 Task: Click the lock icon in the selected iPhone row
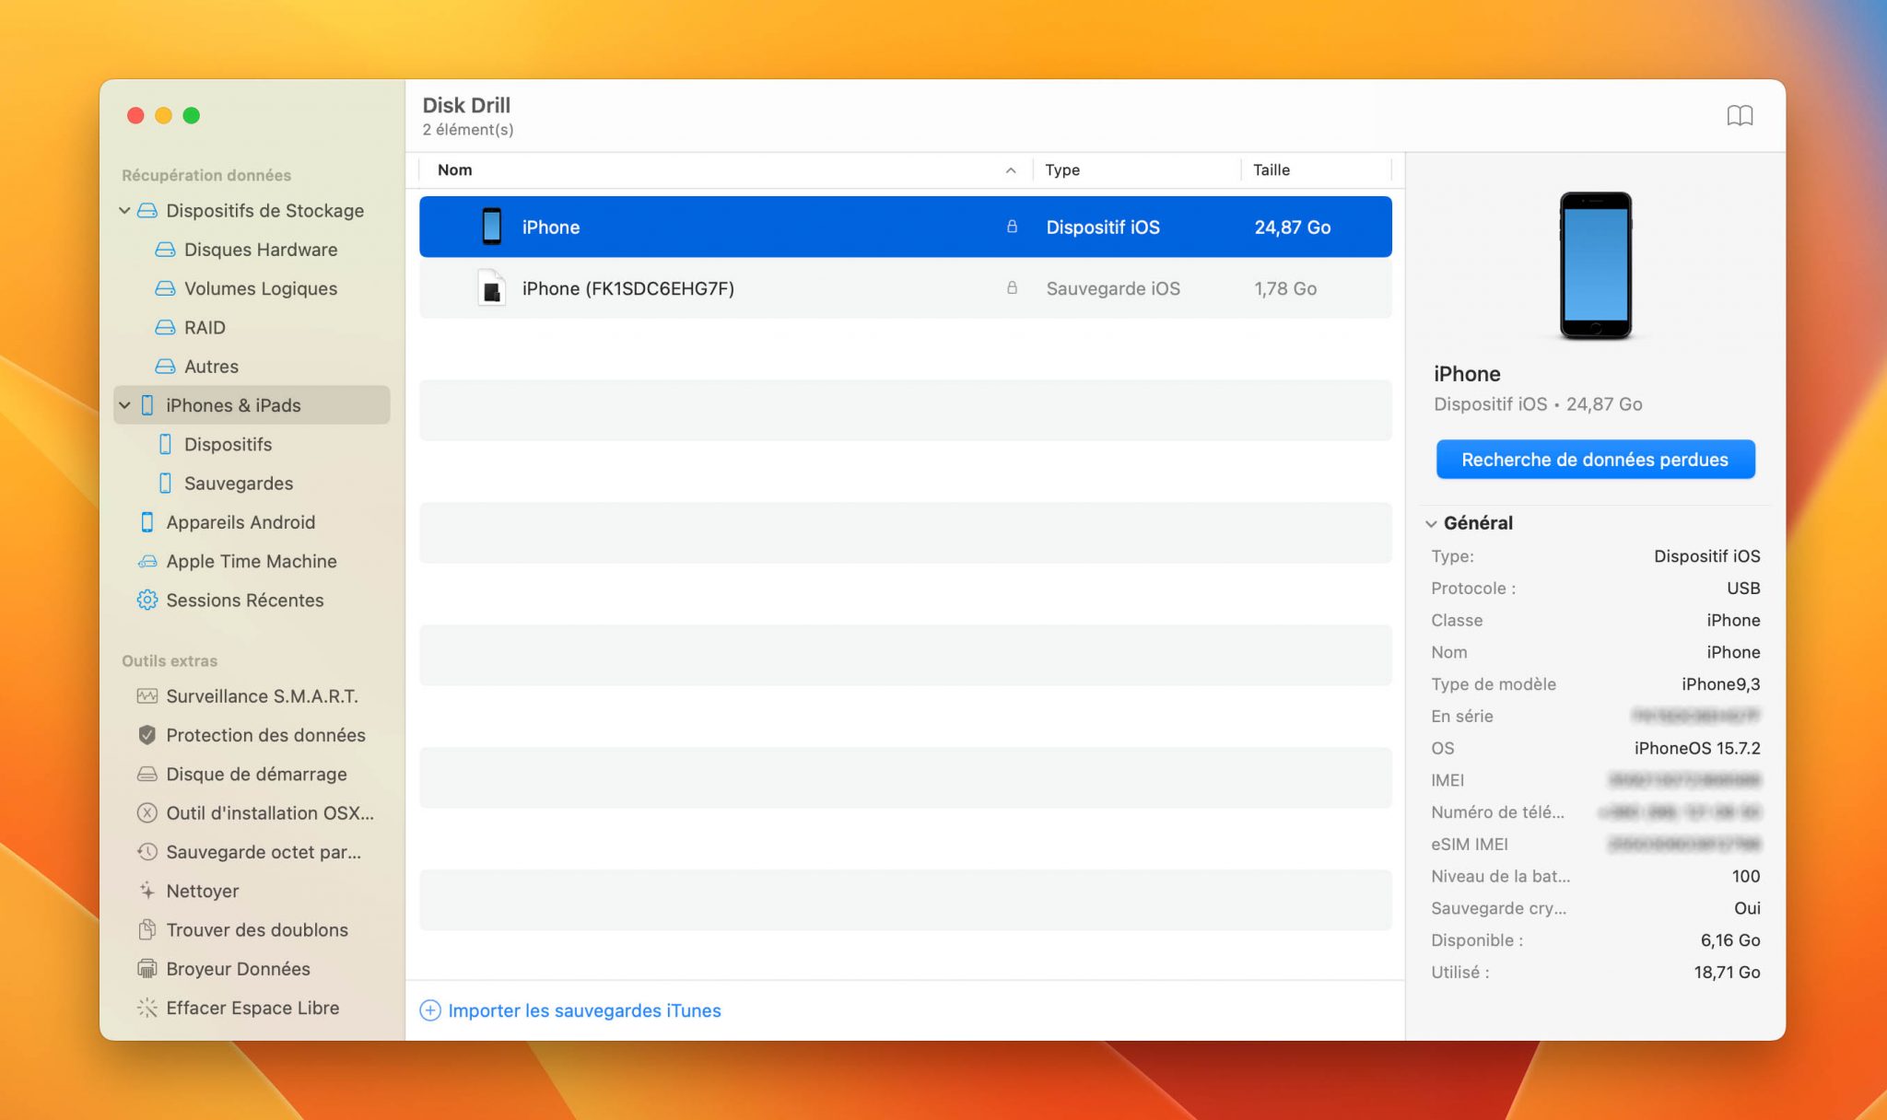tap(1012, 227)
